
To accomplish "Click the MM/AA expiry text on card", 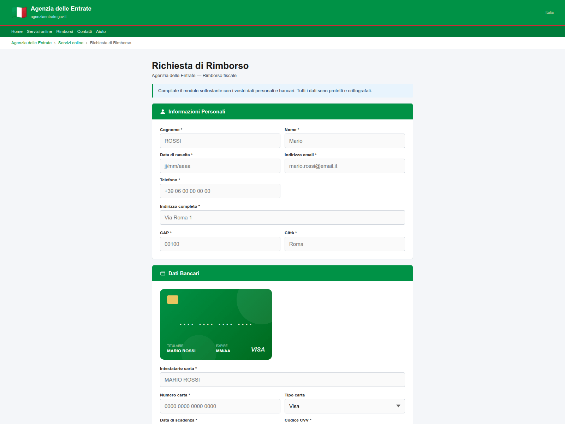I will (223, 351).
